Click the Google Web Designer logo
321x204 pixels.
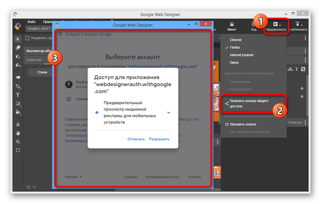[x=18, y=26]
